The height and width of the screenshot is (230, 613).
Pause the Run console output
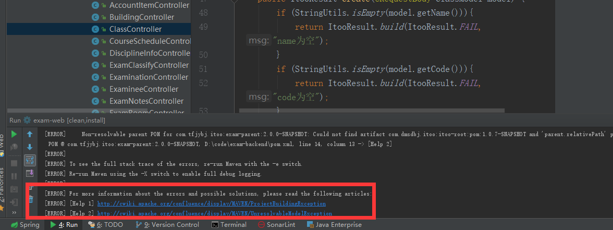coord(14,176)
